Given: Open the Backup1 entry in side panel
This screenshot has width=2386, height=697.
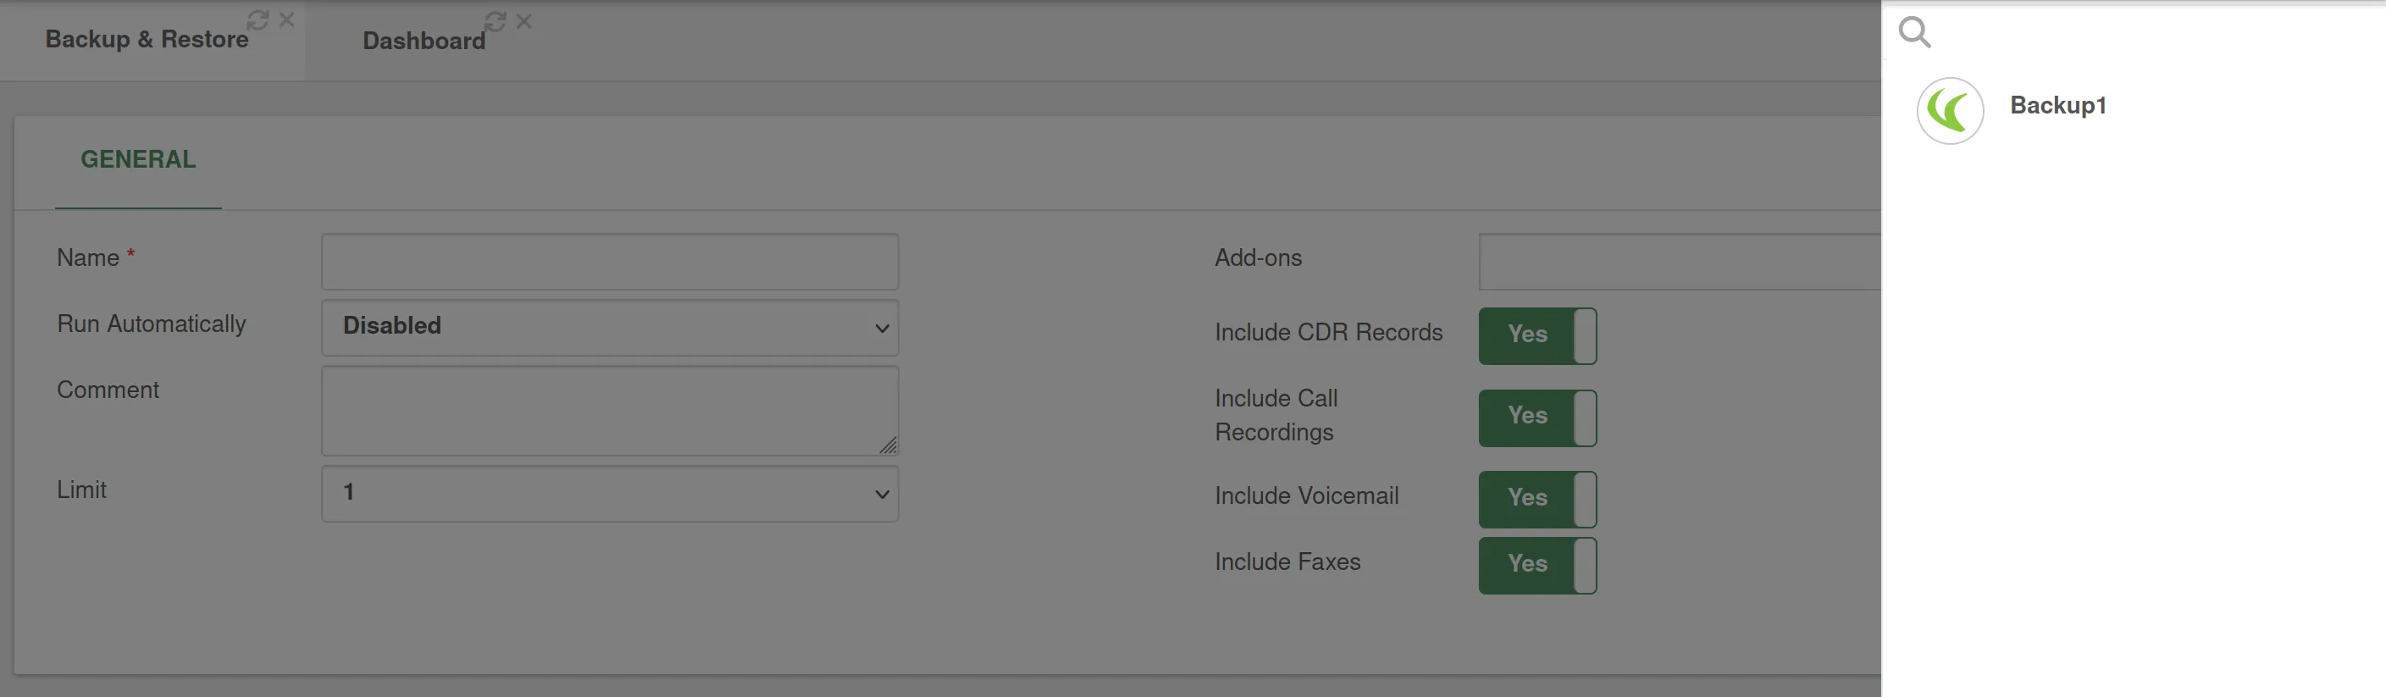Looking at the screenshot, I should (x=2057, y=106).
